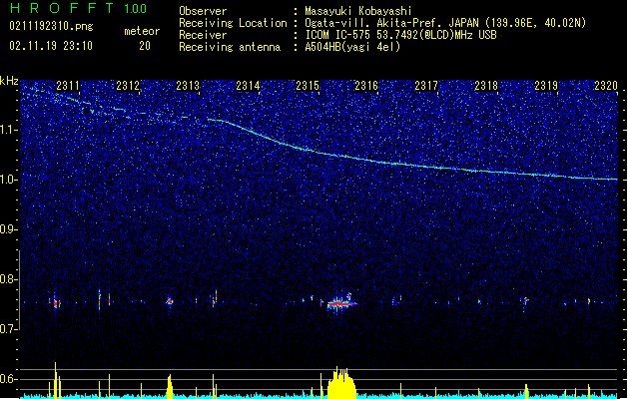Click the meteor echo blob after 2312

coord(170,301)
